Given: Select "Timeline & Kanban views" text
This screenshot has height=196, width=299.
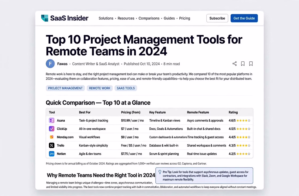Looking at the screenshot, I should (165, 120).
